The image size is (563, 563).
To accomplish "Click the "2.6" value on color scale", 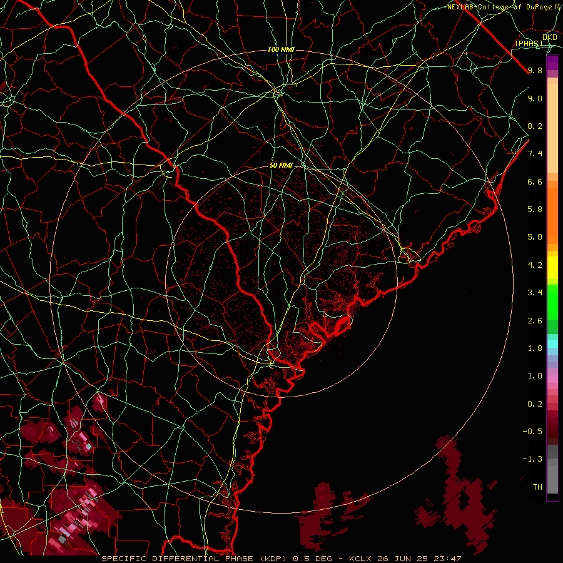I will pos(535,321).
